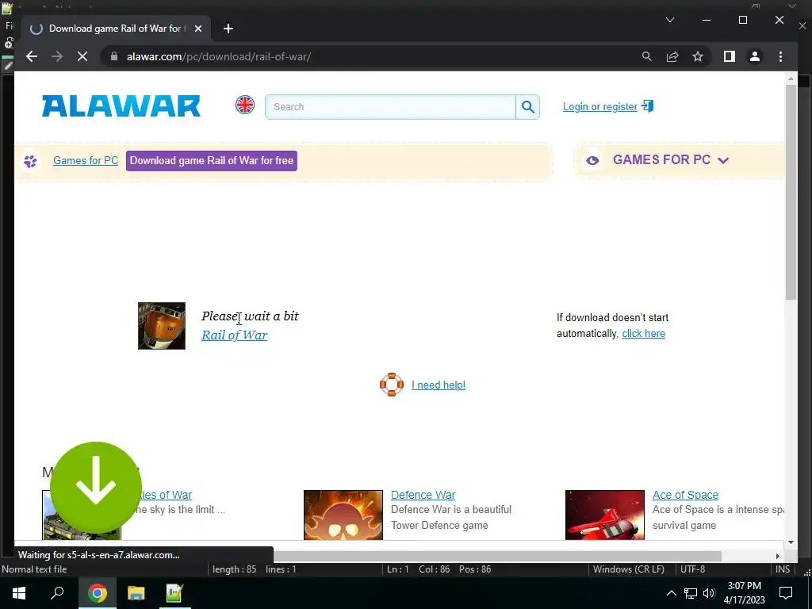The width and height of the screenshot is (812, 609).
Task: Submit search with magnifier button
Action: pos(527,107)
